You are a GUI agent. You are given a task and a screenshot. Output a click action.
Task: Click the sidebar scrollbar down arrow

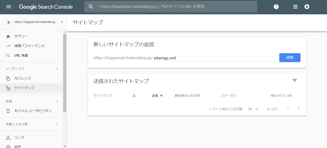click(x=65, y=146)
